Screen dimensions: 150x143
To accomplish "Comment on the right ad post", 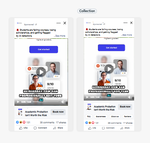I will (108, 128).
